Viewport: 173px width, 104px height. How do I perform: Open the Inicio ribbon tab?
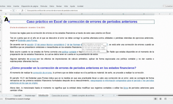9,6
